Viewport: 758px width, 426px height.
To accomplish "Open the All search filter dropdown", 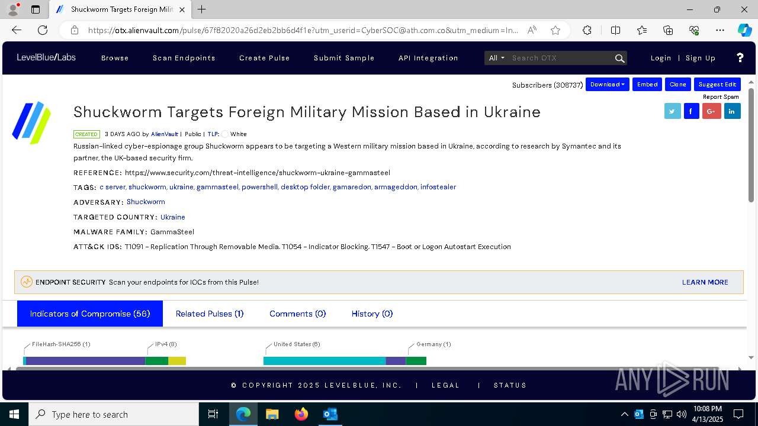I will [496, 58].
